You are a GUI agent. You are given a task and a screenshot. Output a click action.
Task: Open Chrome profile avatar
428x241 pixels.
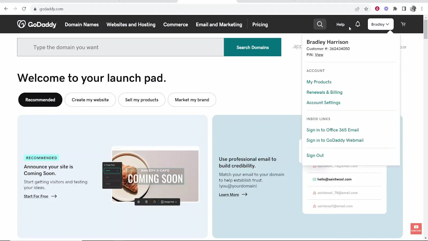[x=413, y=9]
